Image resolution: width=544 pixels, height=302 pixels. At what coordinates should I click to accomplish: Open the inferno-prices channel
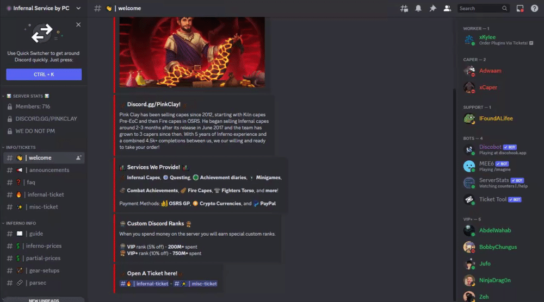(x=44, y=246)
